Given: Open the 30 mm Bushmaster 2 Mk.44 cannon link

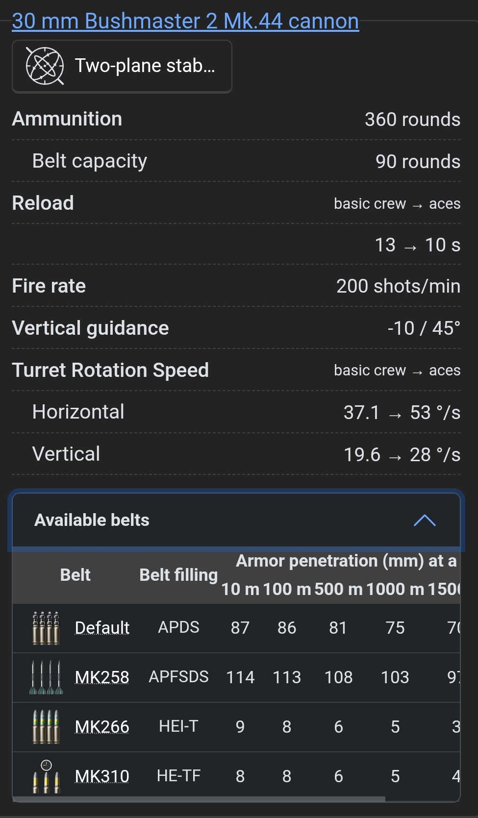Looking at the screenshot, I should pyautogui.click(x=185, y=21).
